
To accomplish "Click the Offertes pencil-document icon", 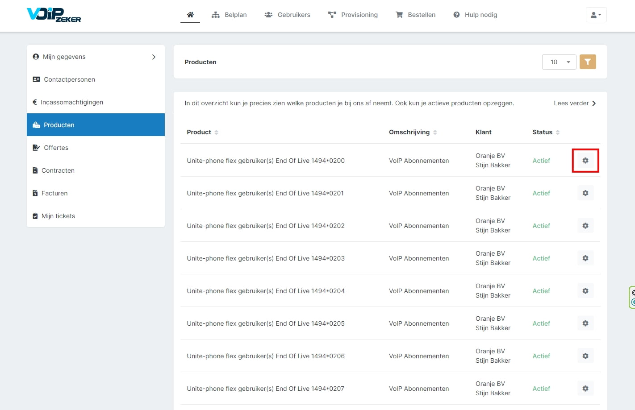I will coord(36,148).
